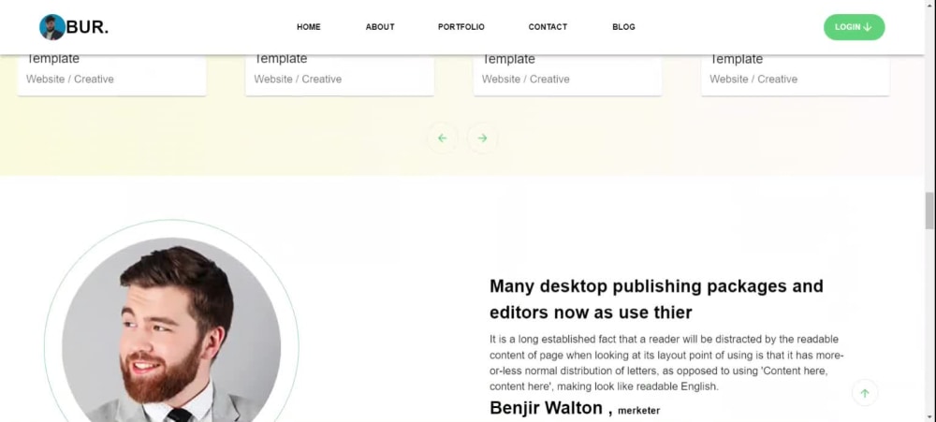Click the BUR. logo avatar image

[x=51, y=27]
